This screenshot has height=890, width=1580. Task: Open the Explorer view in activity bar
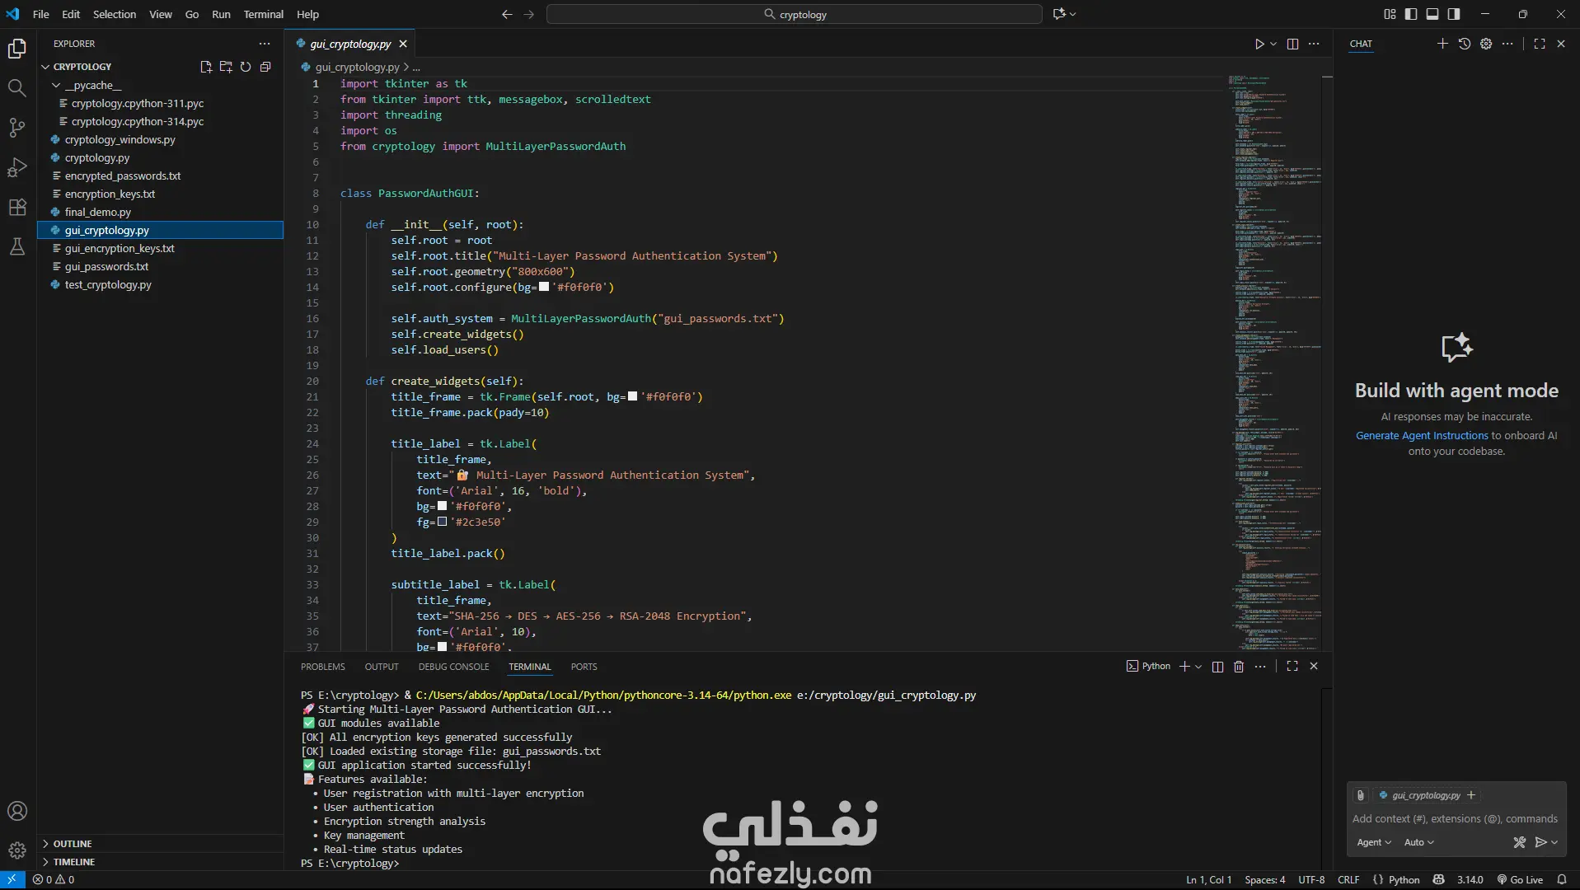[17, 49]
